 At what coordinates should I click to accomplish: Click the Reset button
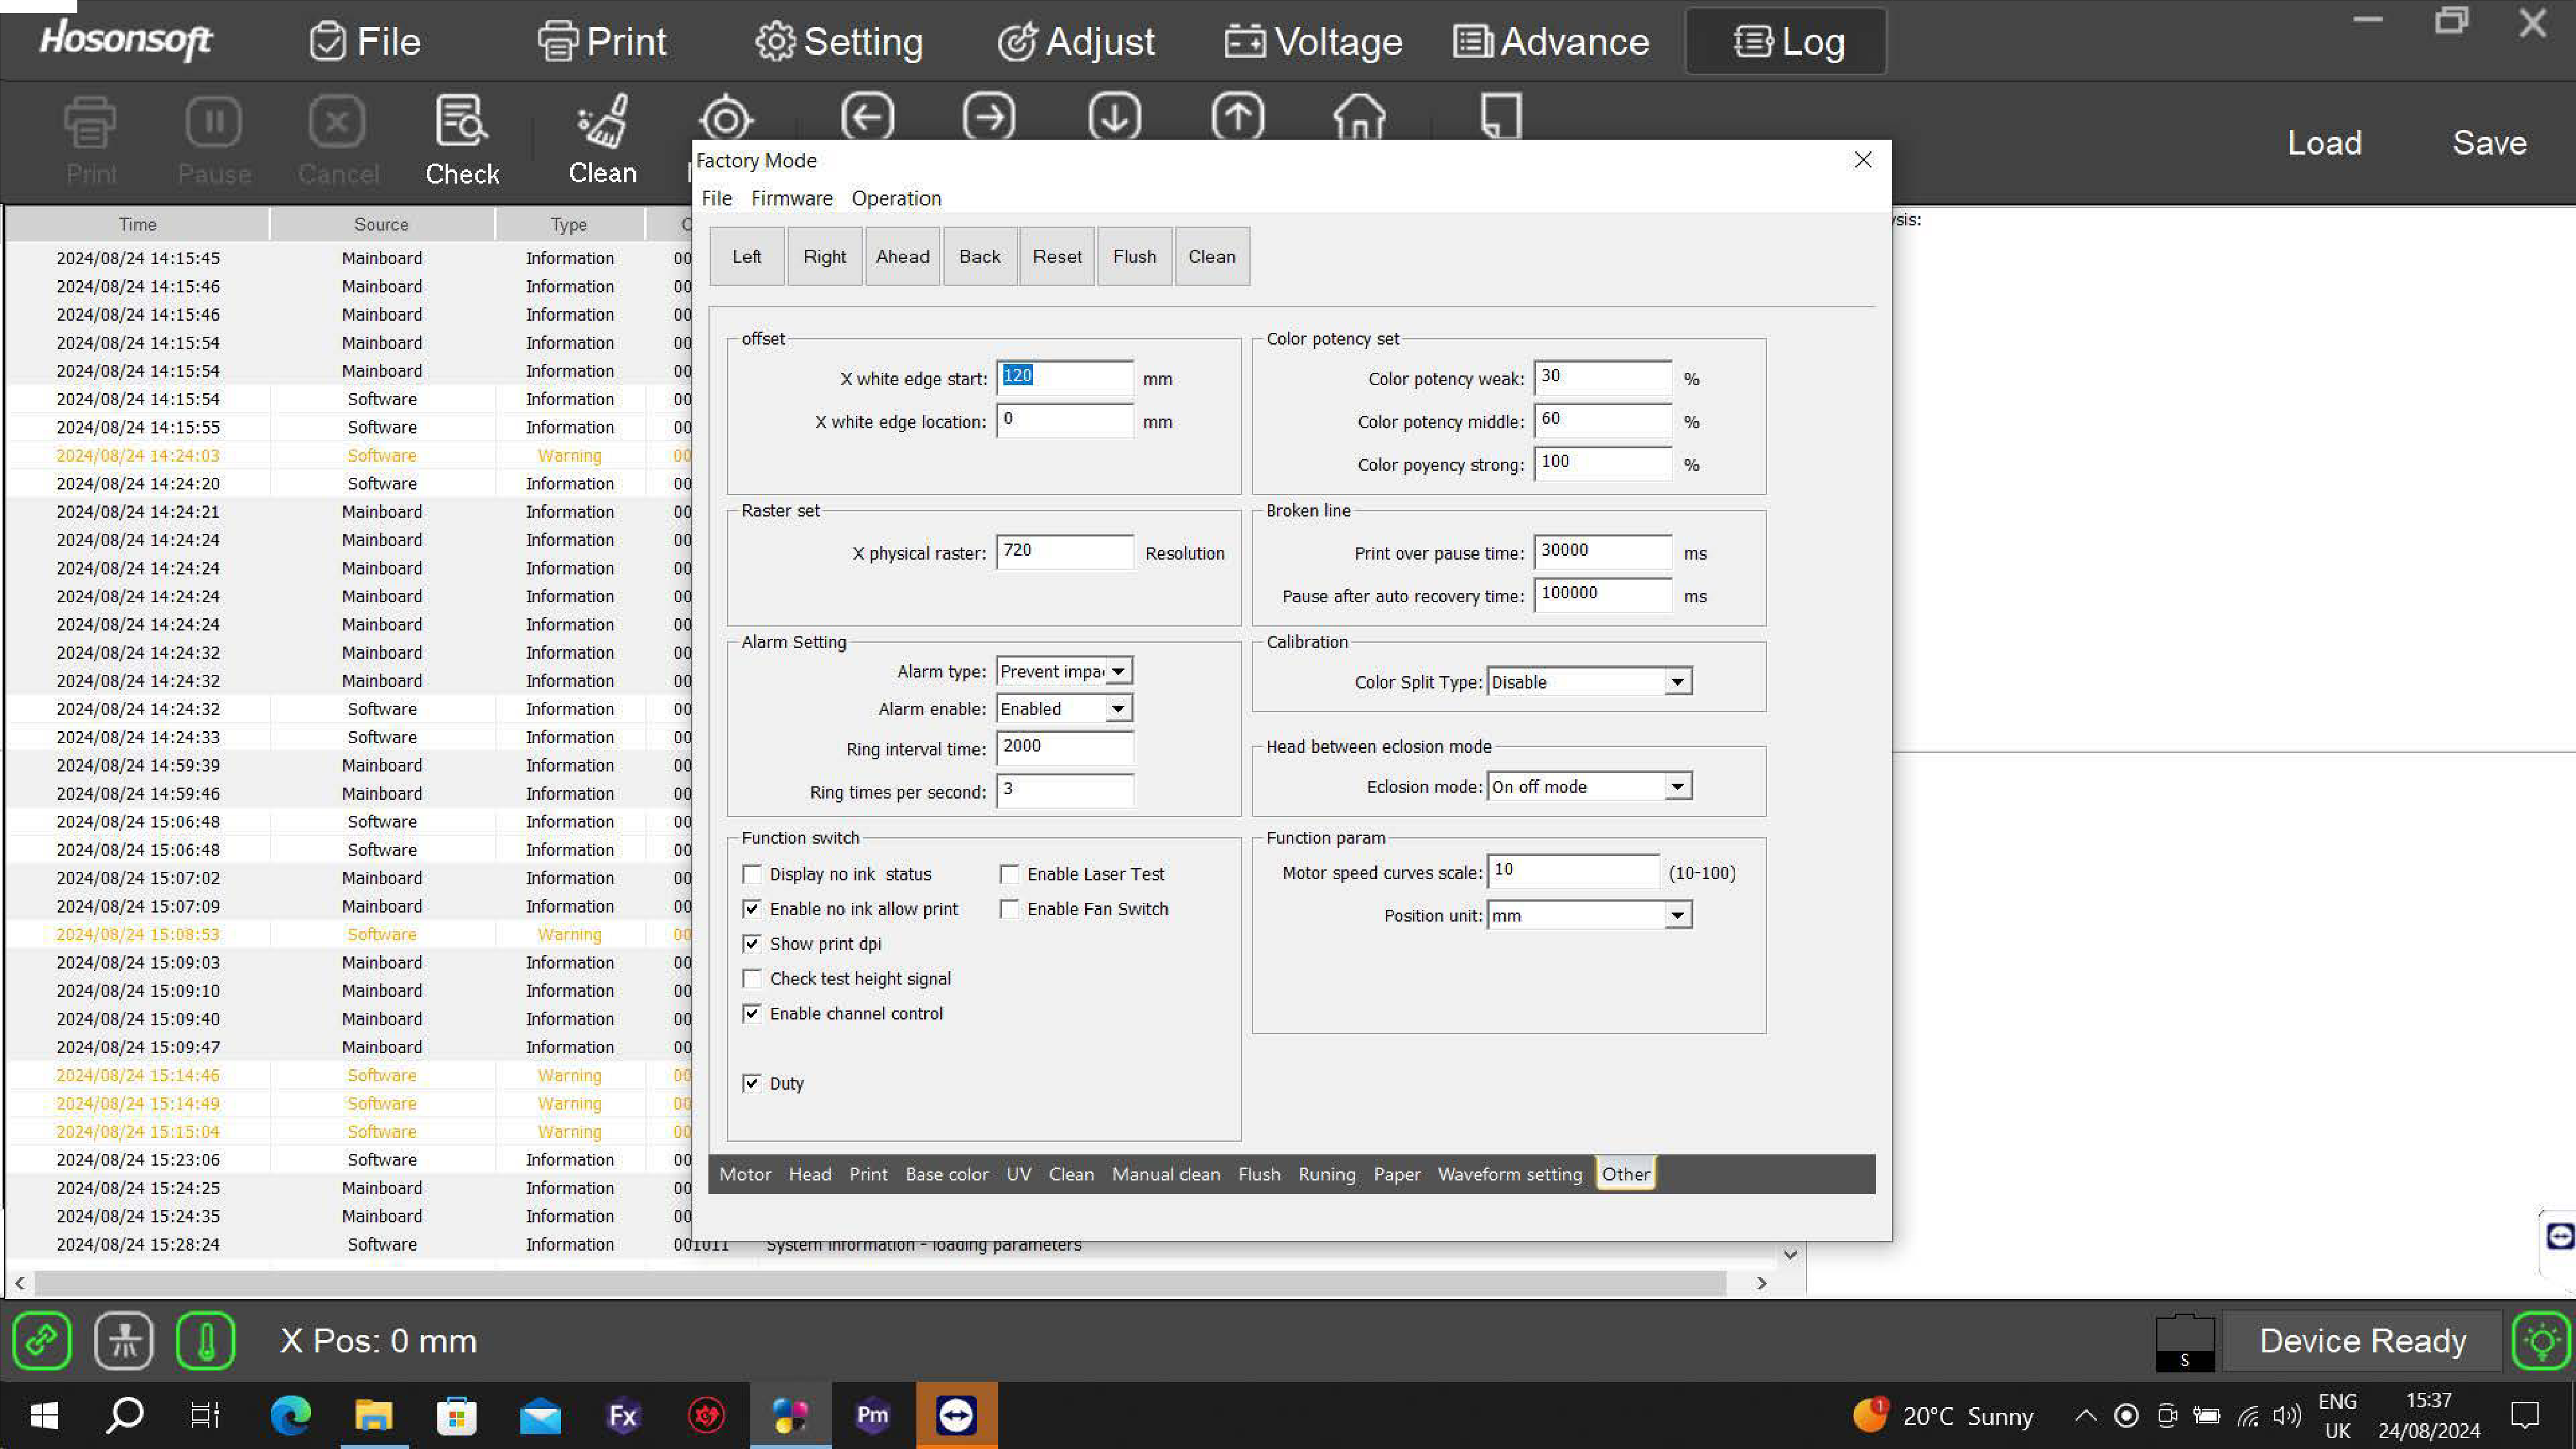coord(1057,257)
